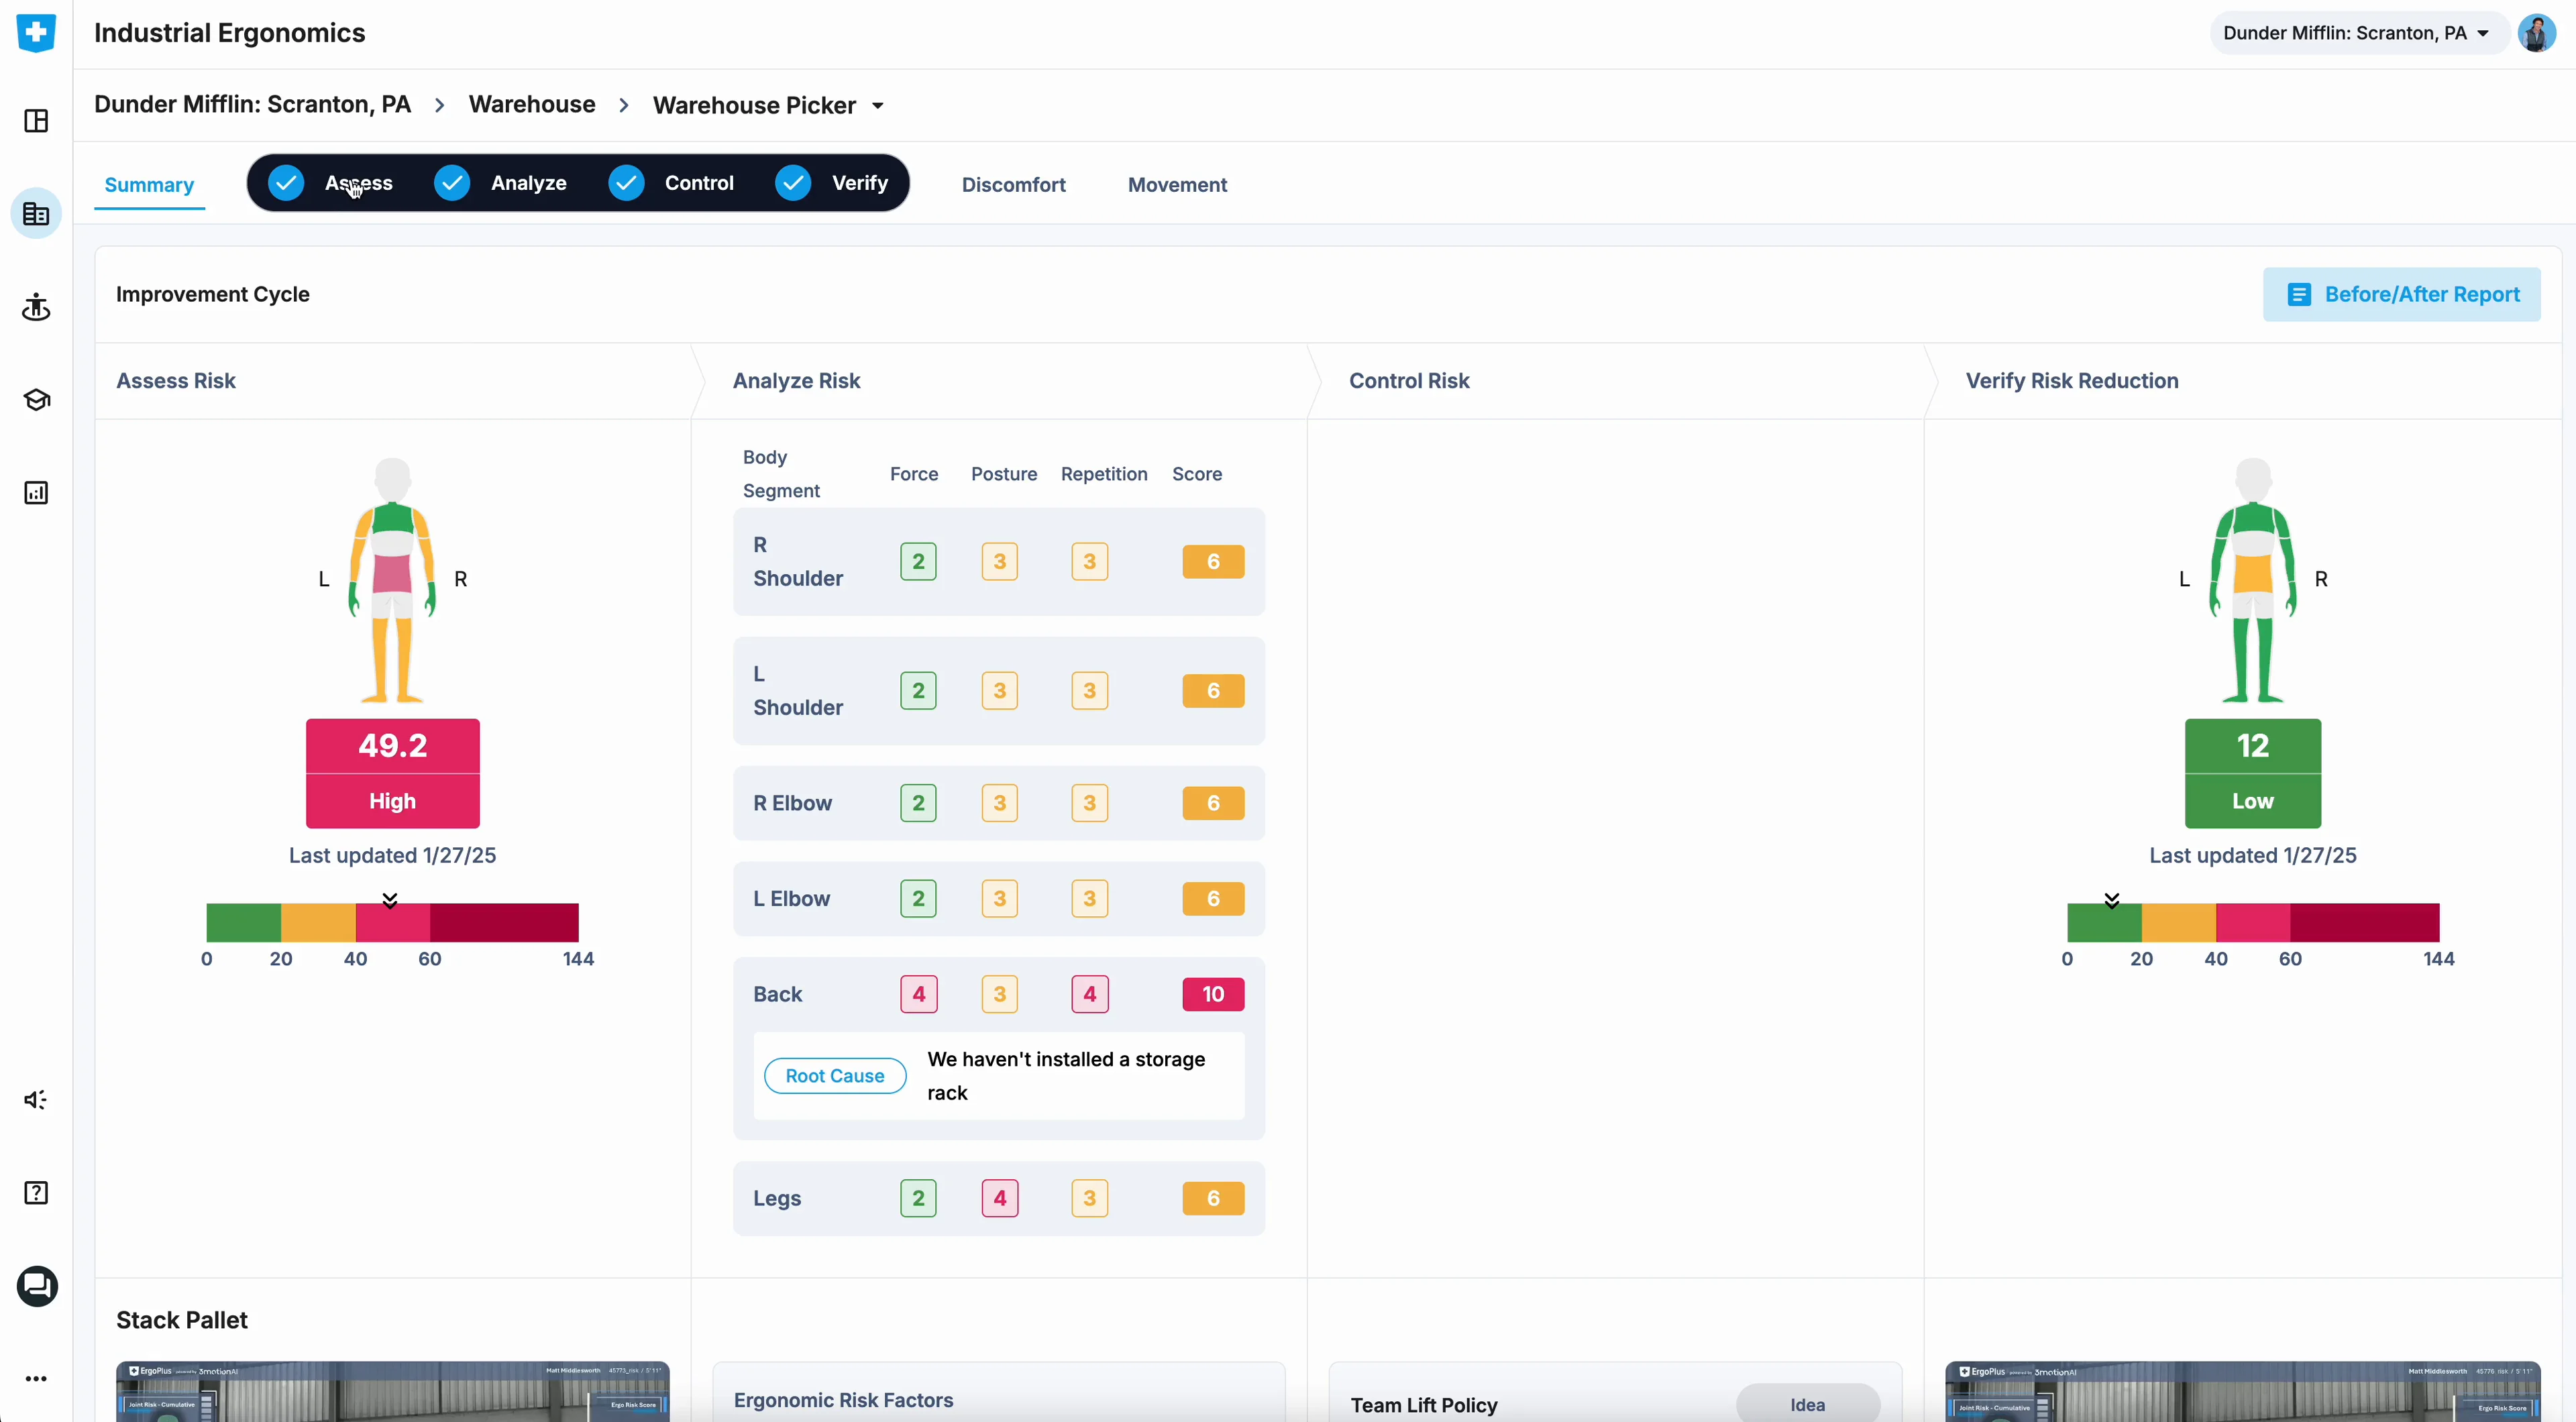Open the help question mark icon

(x=36, y=1193)
